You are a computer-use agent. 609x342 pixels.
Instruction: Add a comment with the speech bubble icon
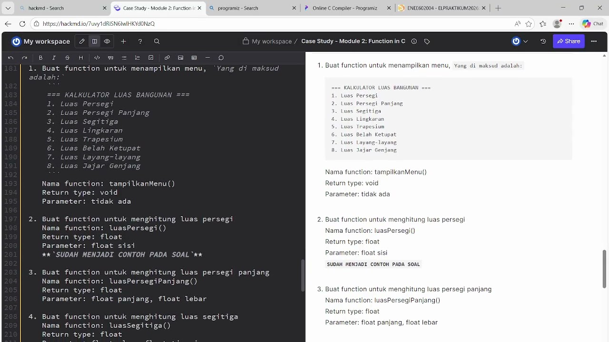(x=221, y=57)
